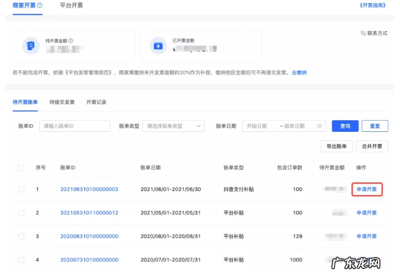Viewport: 400px width, 278px height.
Task: Check the checkbox for row 4
Action: [21, 260]
